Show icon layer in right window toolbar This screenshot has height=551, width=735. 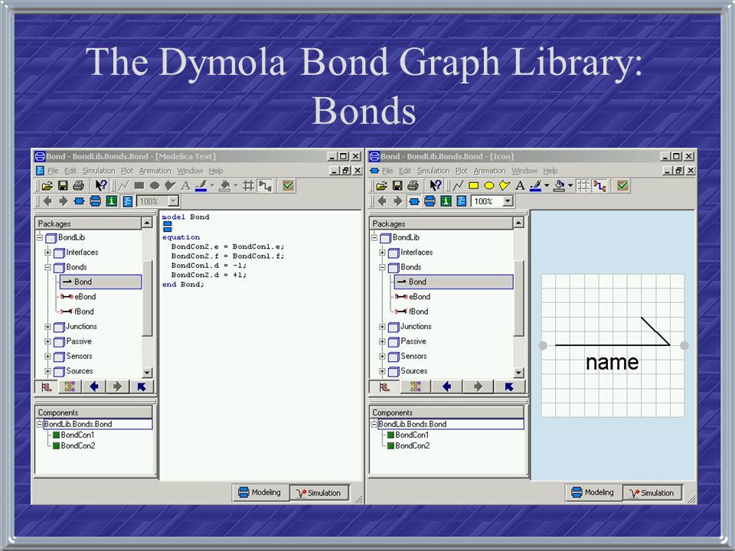pos(414,201)
